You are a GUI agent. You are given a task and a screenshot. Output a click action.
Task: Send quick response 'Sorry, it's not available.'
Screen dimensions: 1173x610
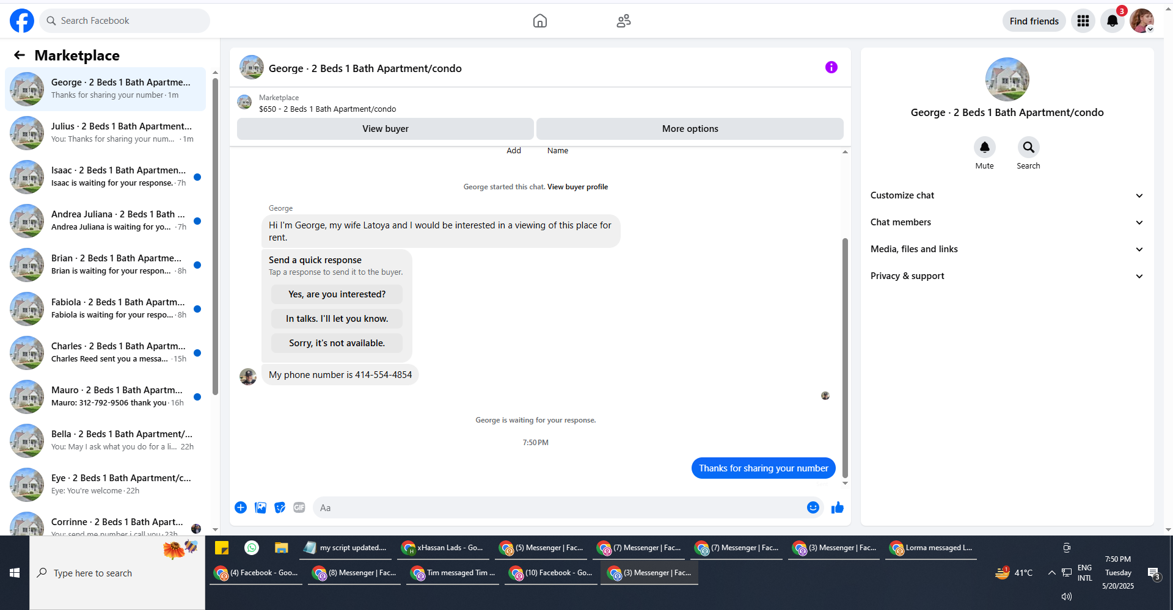click(x=337, y=343)
